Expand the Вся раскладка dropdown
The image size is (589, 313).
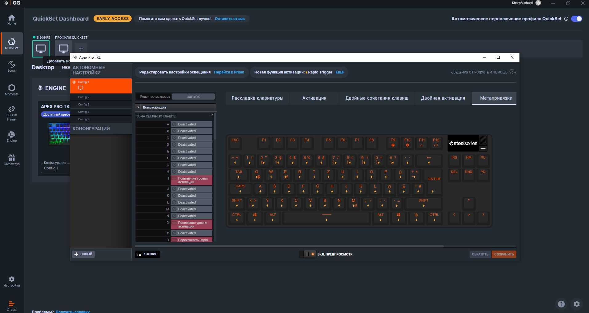(175, 107)
